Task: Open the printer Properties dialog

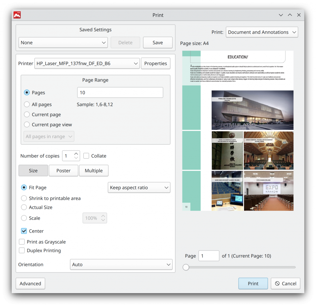Action: [x=156, y=63]
